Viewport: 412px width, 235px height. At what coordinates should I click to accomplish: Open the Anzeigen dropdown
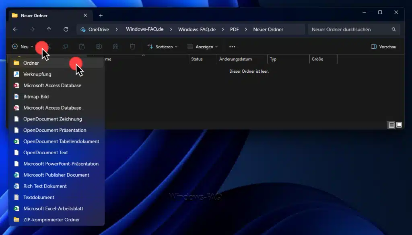pos(203,47)
